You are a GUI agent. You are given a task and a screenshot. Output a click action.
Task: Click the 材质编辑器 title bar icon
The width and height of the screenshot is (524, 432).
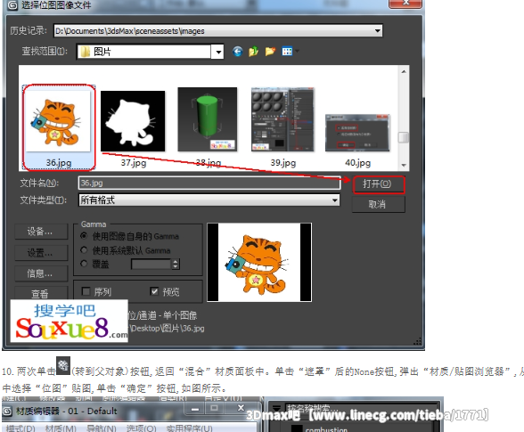pos(7,411)
